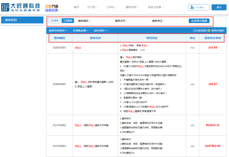Expand the 云产品 navigation dropdown
This screenshot has height=157, width=229.
[92, 7]
